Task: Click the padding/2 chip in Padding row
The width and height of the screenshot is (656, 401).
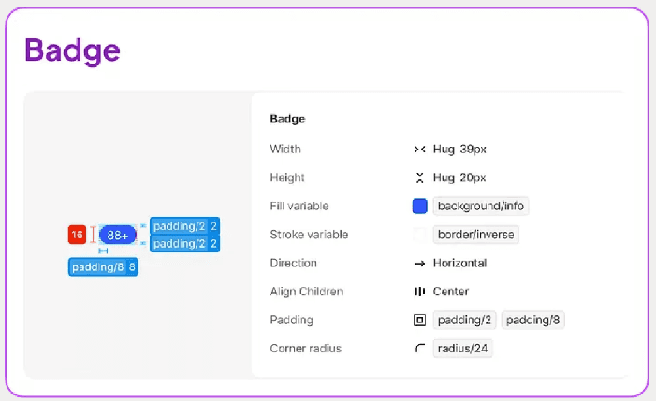Action: point(464,320)
